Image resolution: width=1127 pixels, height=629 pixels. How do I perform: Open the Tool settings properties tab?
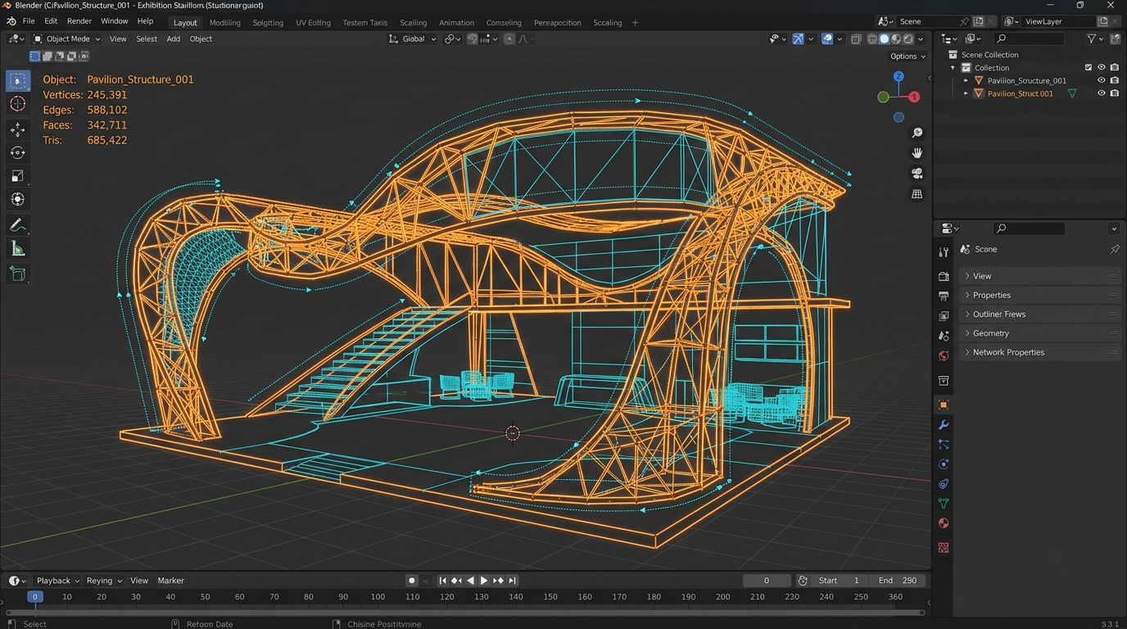[x=944, y=252]
